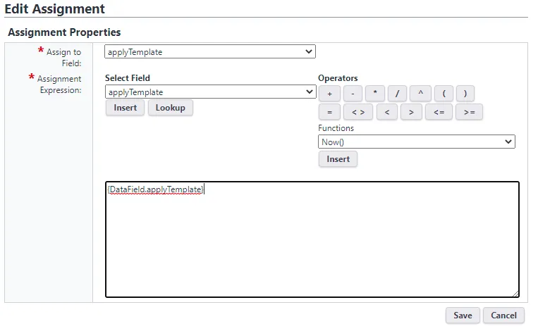This screenshot has width=538, height=331.
Task: Click inside the expression text area
Action: pyautogui.click(x=312, y=243)
